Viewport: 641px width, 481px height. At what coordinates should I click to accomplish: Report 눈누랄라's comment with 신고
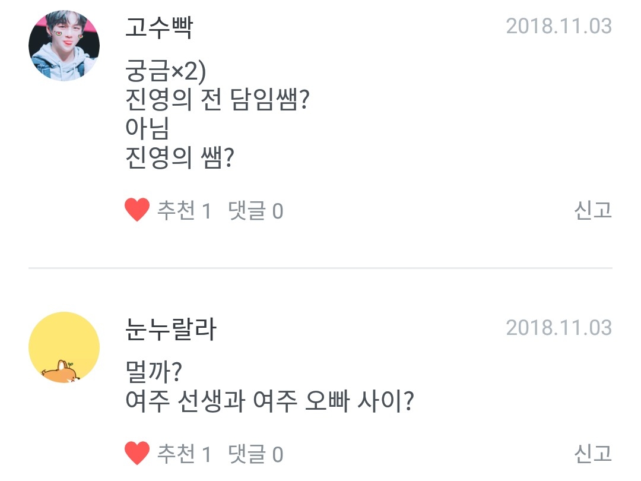(592, 454)
